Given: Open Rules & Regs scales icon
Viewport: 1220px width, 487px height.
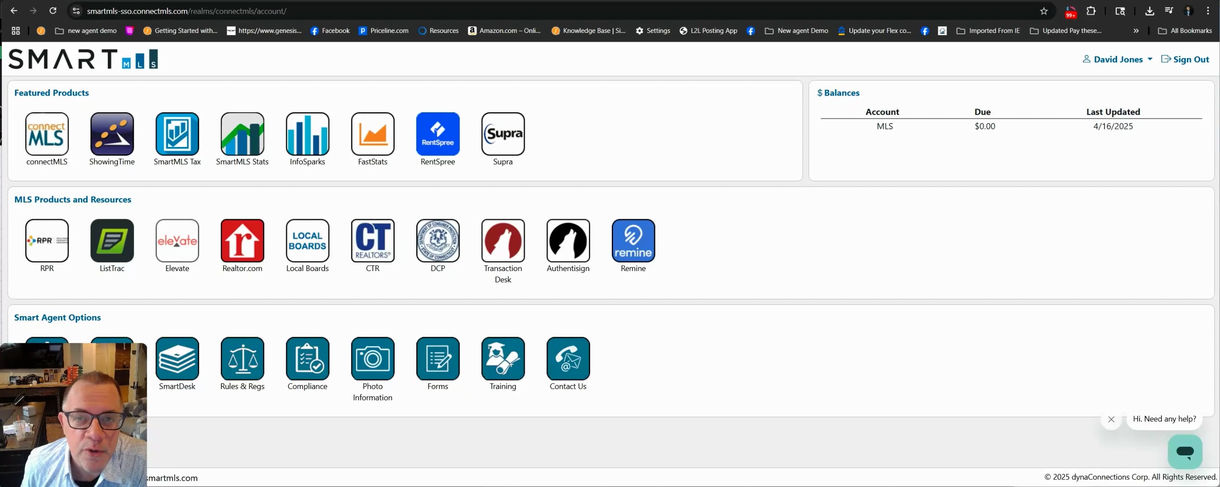Looking at the screenshot, I should point(242,358).
